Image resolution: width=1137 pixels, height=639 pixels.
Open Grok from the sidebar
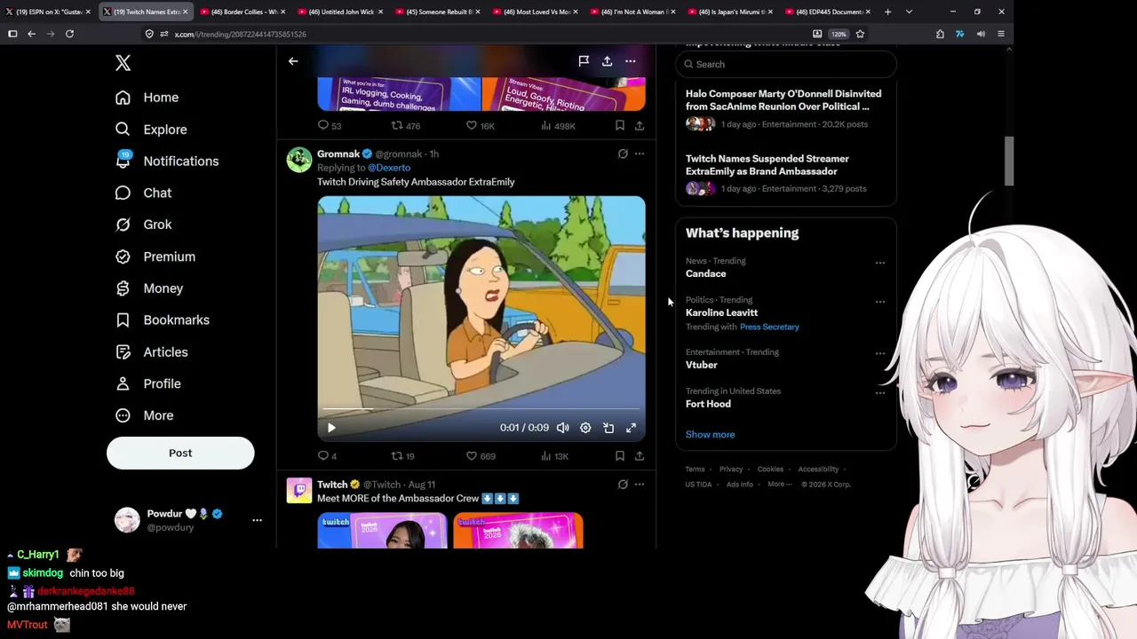[144, 225]
